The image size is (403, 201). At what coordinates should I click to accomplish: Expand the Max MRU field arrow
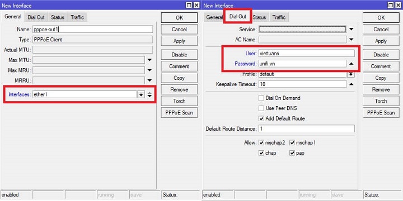click(149, 70)
